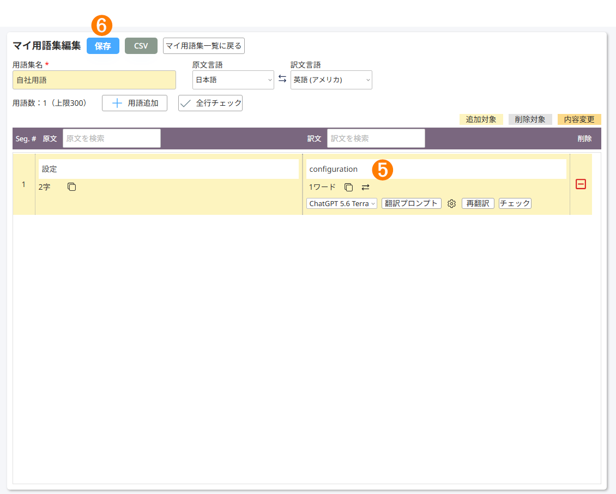
Task: Focus the 訳文を検索 search box
Action: coord(376,138)
